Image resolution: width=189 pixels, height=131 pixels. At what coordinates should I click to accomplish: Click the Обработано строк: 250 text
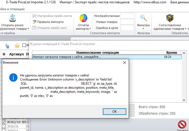(157, 113)
